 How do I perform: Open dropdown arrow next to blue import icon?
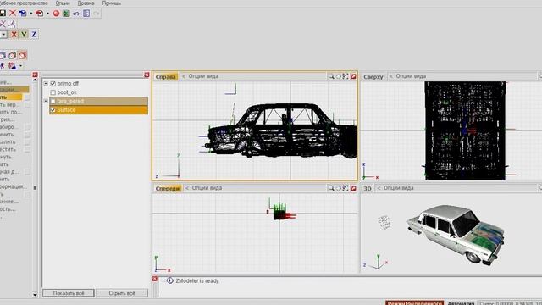coord(30,14)
